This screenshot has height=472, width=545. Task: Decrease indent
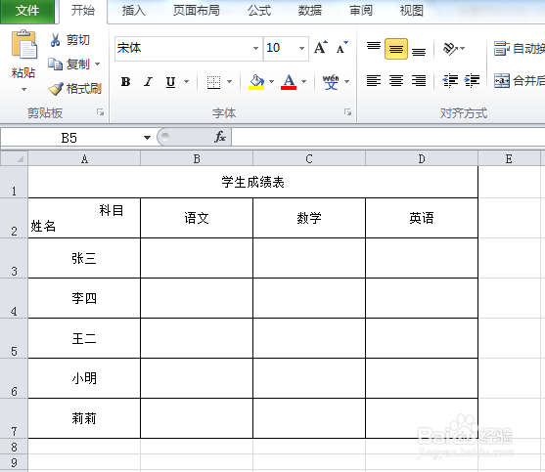[450, 81]
